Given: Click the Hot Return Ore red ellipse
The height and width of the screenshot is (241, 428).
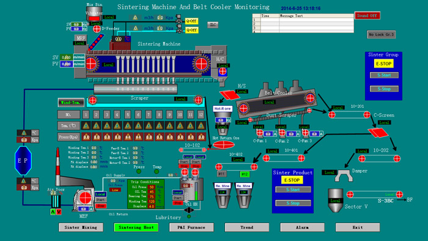Looking at the screenshot, I should point(224,144).
